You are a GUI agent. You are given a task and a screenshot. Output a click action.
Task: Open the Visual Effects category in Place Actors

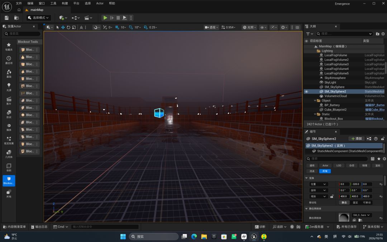[9, 140]
